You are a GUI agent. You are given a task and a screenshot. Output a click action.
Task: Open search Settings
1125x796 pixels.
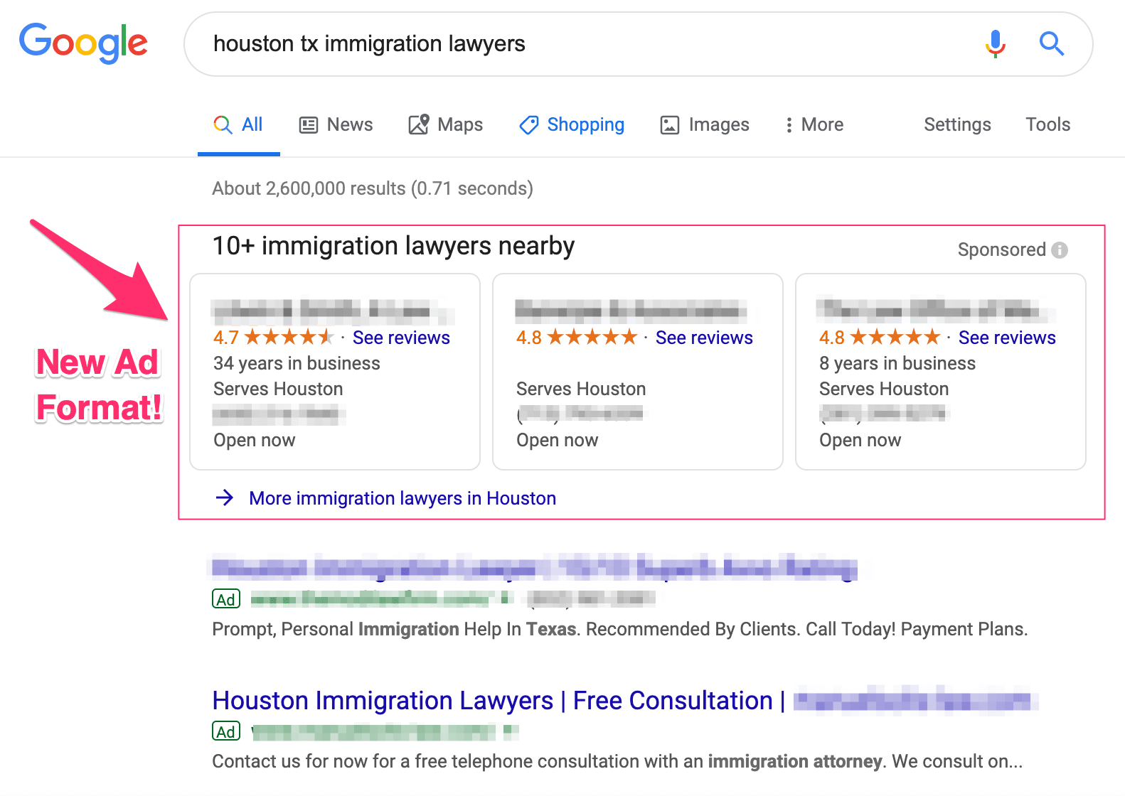coord(957,125)
